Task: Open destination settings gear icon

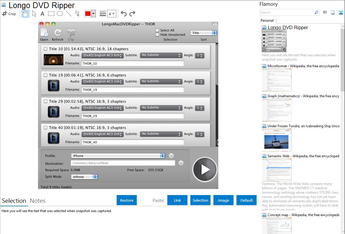Action: click(x=181, y=163)
